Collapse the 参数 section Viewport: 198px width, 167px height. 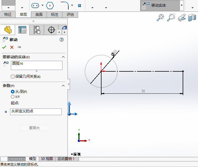(x=63, y=86)
